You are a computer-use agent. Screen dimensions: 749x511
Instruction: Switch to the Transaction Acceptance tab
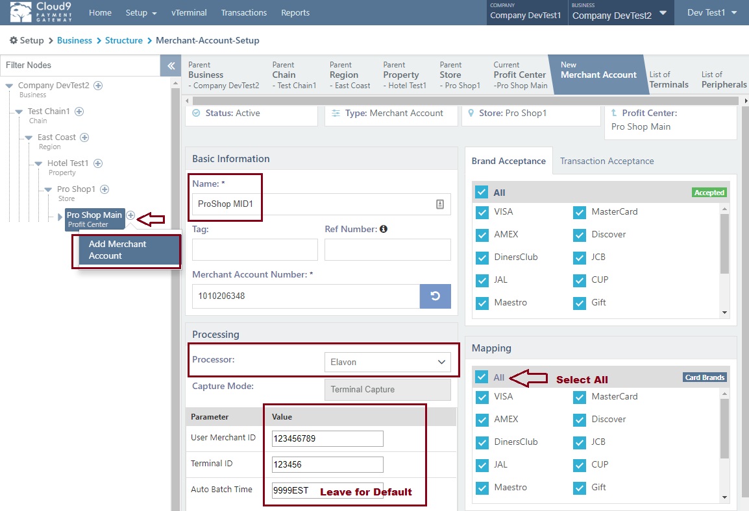coord(606,161)
